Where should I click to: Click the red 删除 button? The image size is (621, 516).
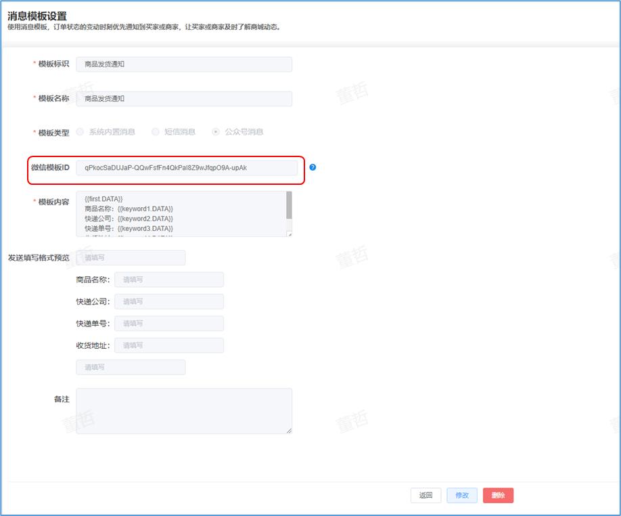499,496
